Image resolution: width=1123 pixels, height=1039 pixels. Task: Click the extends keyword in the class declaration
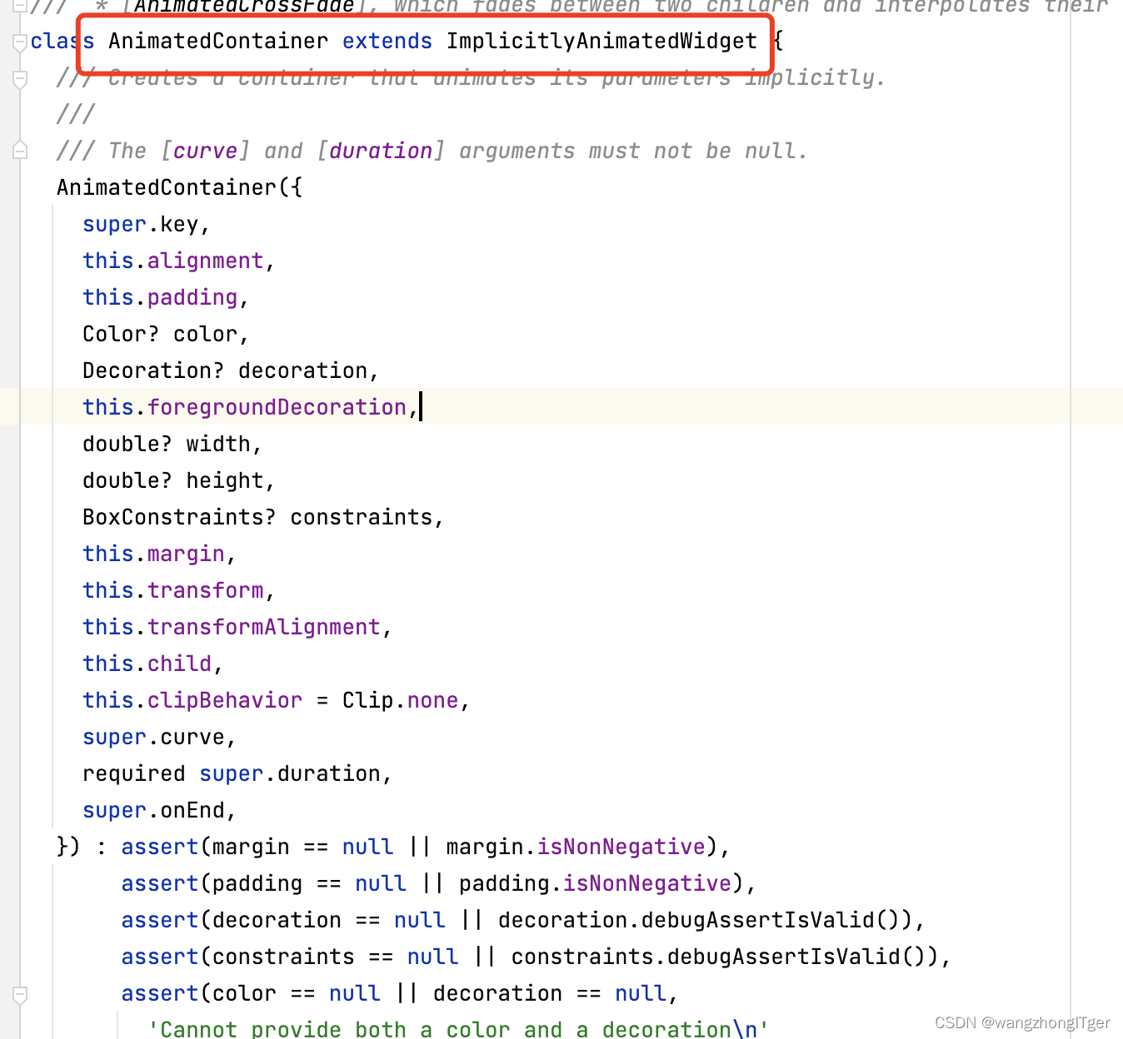pyautogui.click(x=387, y=41)
